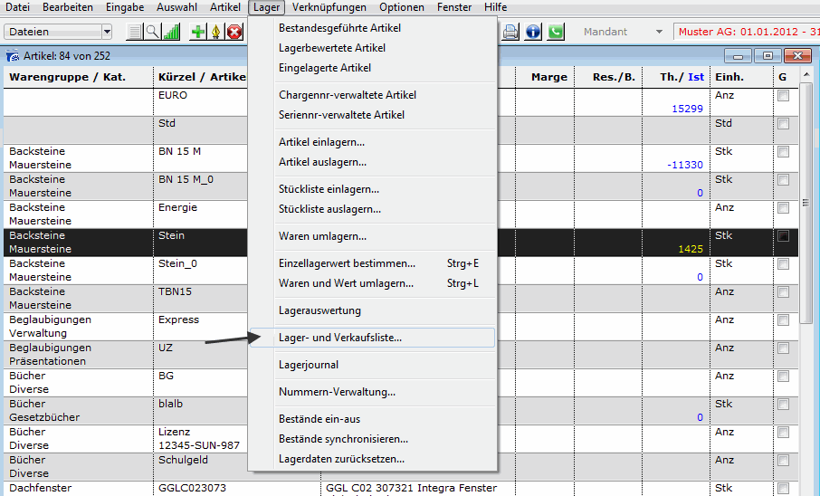This screenshot has height=496, width=820.
Task: Choose Artikel einlagern from Lager menu
Action: pyautogui.click(x=321, y=142)
